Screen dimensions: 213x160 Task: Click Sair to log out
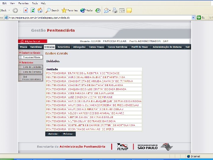tap(188, 47)
